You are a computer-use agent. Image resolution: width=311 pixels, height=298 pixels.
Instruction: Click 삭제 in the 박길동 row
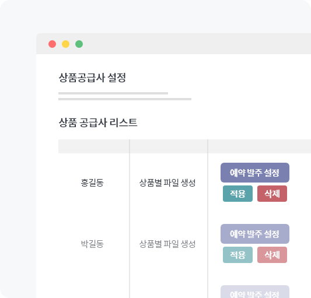tap(272, 255)
